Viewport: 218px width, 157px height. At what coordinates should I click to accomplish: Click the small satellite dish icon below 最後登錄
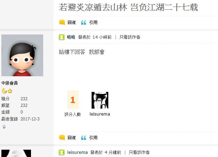coord(4,127)
